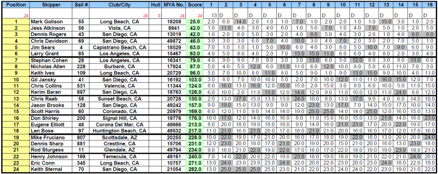
Task: Click Keith Sternal's skipper cell
Action: tap(51, 169)
